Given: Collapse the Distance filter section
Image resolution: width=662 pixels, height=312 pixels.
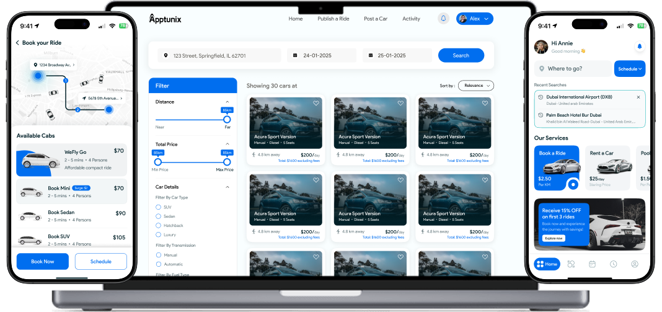Looking at the screenshot, I should (227, 102).
